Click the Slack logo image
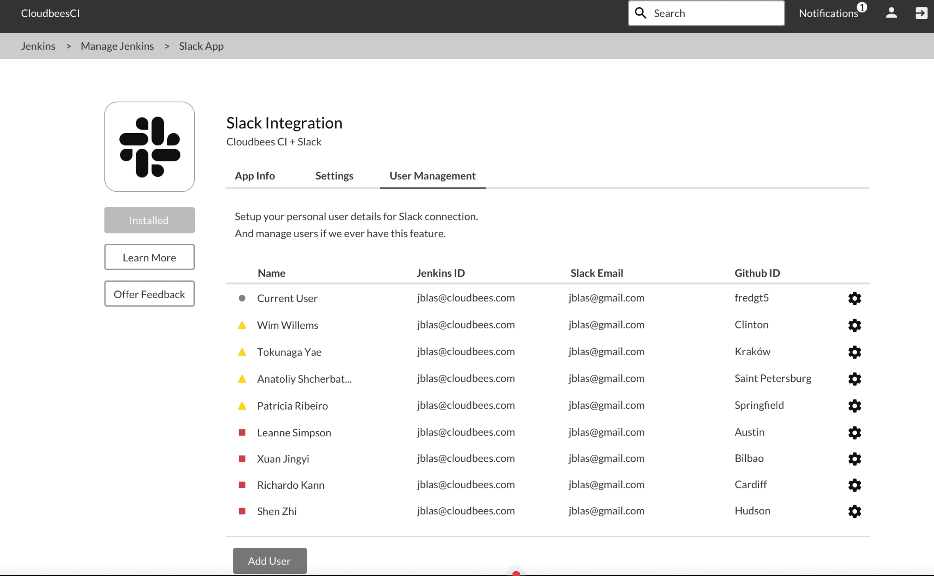934x576 pixels. tap(150, 147)
